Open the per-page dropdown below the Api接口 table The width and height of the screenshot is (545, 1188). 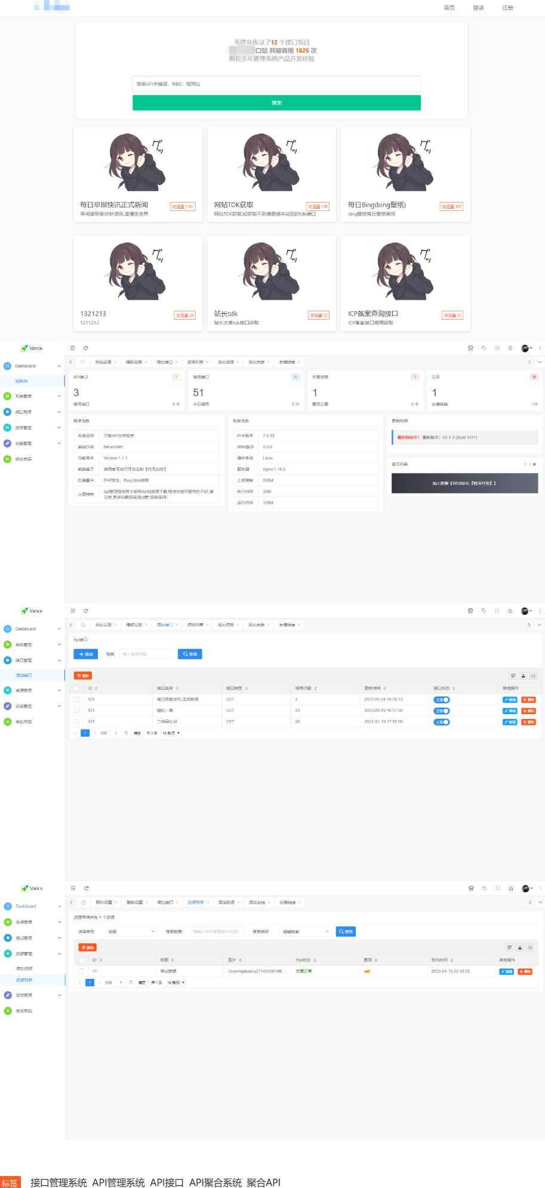point(171,733)
